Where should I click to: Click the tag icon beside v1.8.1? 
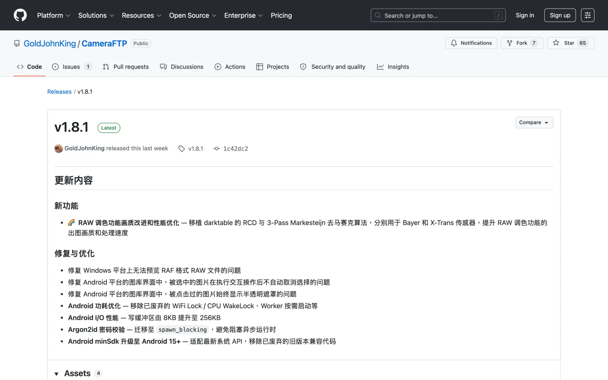tap(182, 149)
